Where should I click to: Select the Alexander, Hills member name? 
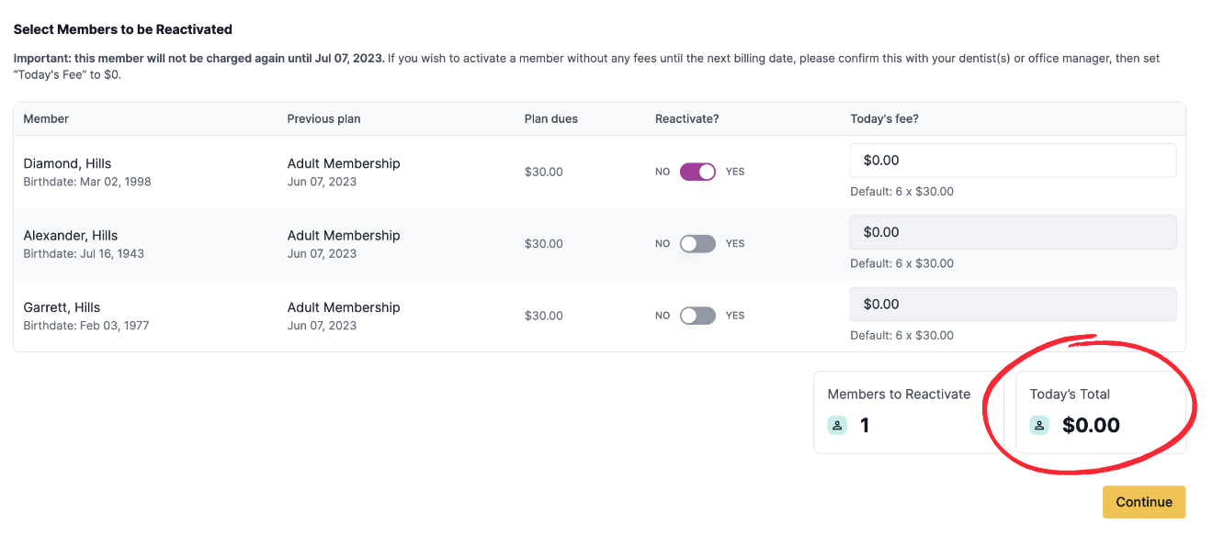(x=71, y=236)
